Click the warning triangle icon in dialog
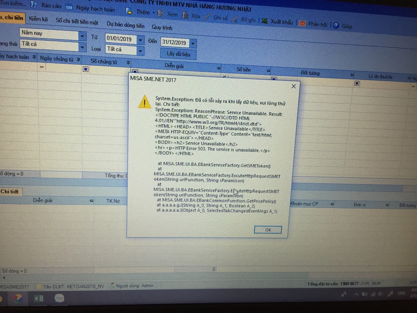The width and height of the screenshot is (417, 313). click(x=144, y=102)
